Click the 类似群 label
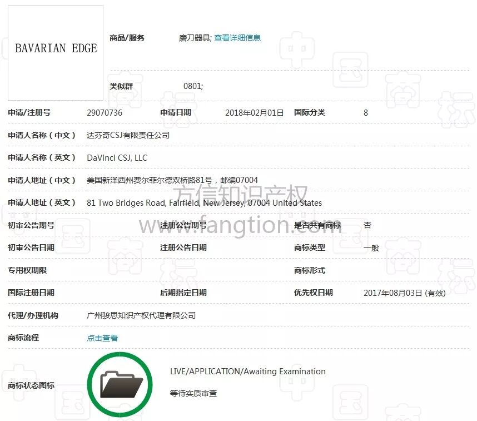This screenshot has width=477, height=421. coord(121,86)
